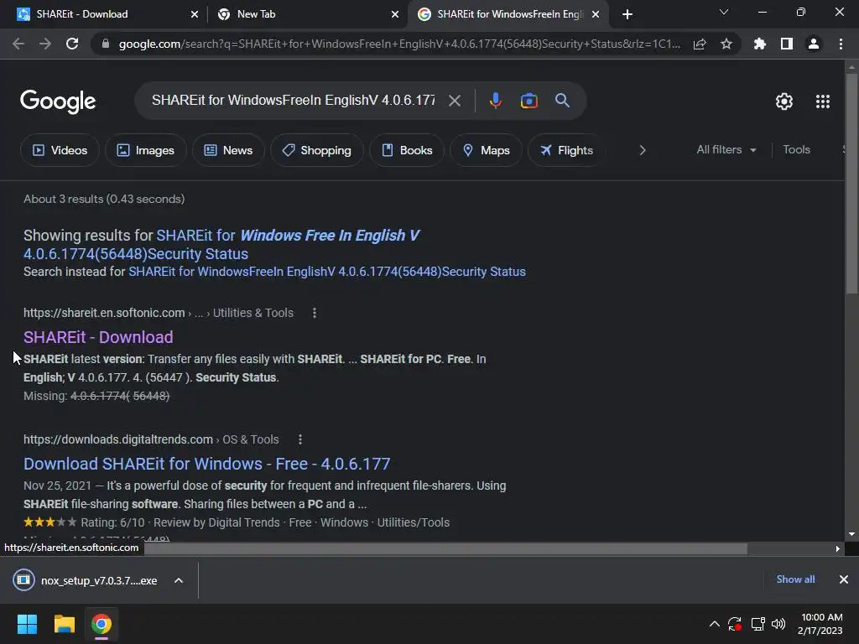Open Google quick settings gear
This screenshot has width=859, height=644.
pyautogui.click(x=784, y=101)
